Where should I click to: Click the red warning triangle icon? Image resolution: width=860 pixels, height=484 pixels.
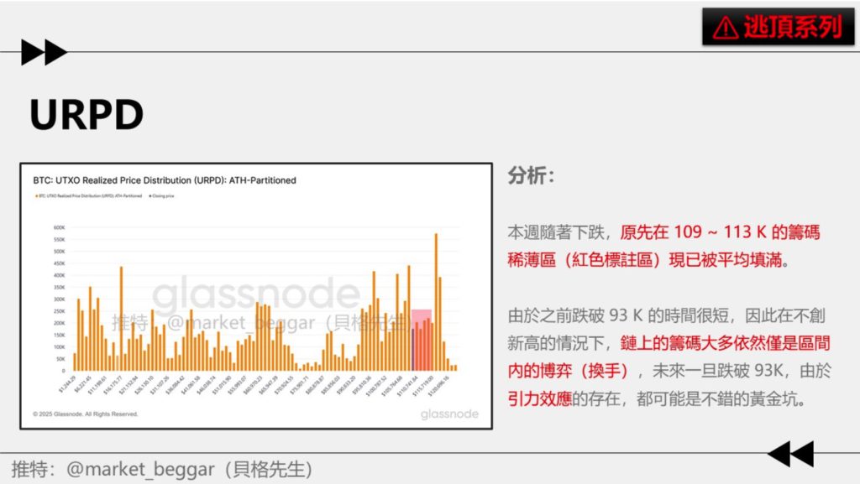point(724,29)
